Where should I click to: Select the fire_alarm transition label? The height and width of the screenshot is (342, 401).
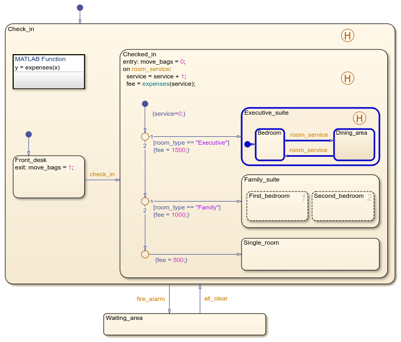151,299
